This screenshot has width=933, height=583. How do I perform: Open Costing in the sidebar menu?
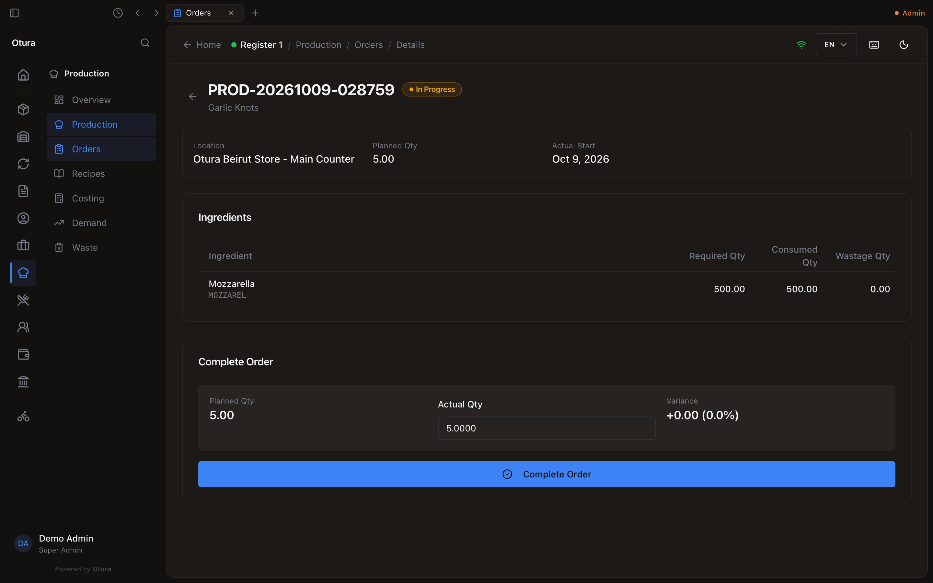(102, 198)
